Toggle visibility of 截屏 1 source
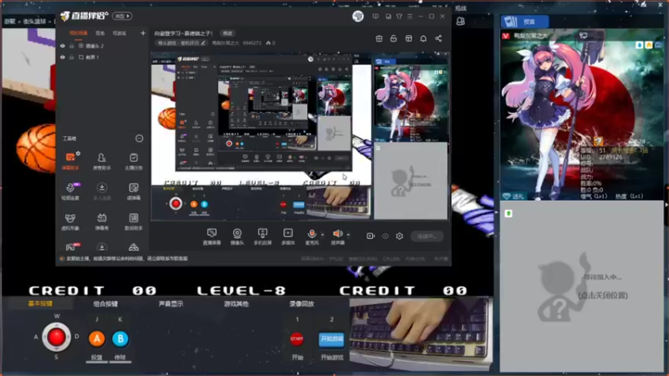Screen dimensions: 669x376 [63, 57]
